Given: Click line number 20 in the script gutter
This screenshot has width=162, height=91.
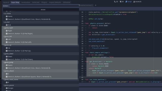Looking at the screenshot, I should tap(82, 21).
